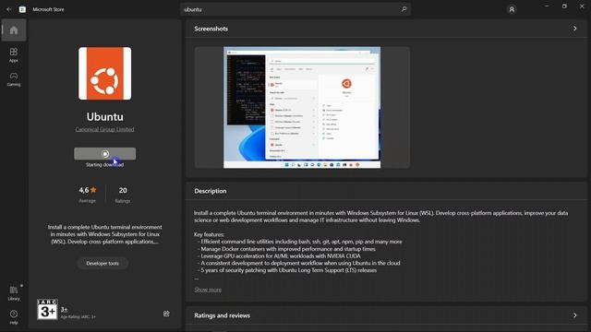Click the Ubuntu app logo
The width and height of the screenshot is (591, 332).
104,74
